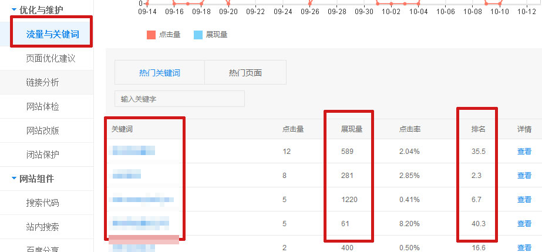Open 站内搜索 in sidebar
Image resolution: width=542 pixels, height=252 pixels.
[42, 227]
